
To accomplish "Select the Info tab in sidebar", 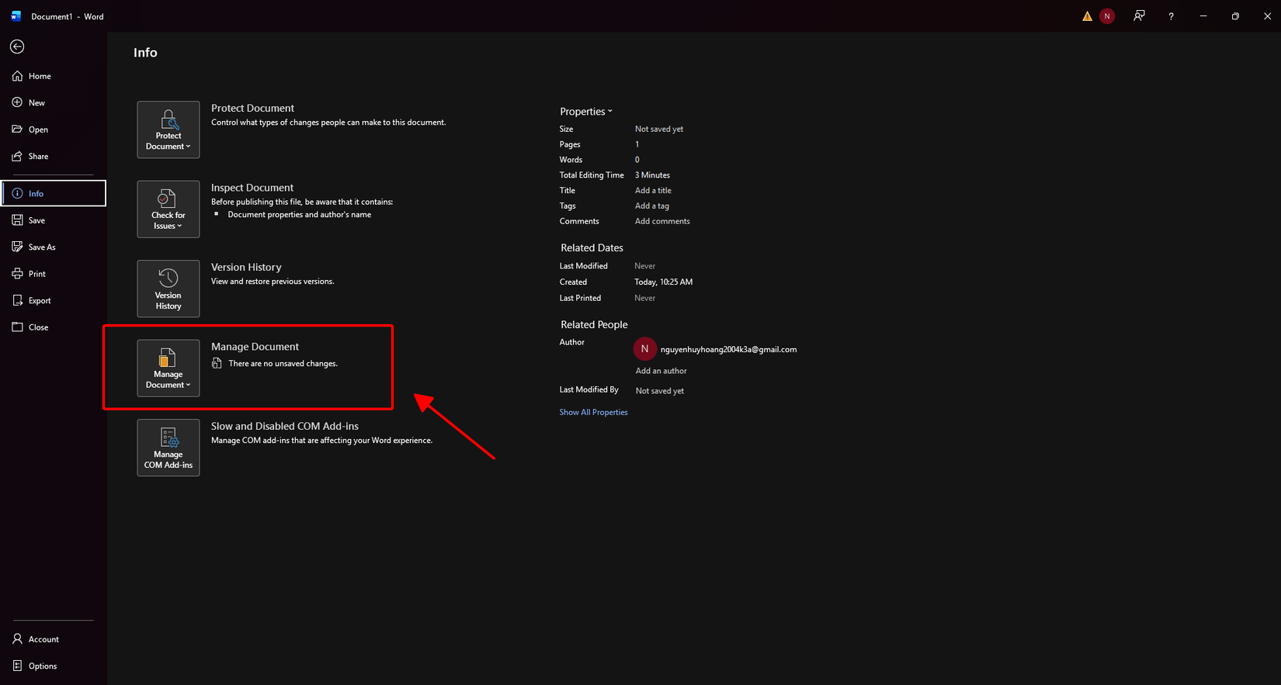I will click(x=54, y=193).
